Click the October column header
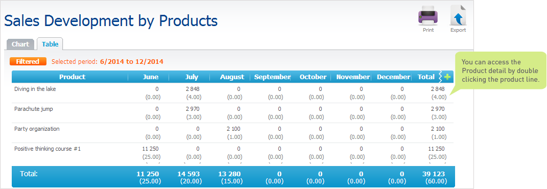The height and width of the screenshot is (189, 547). pos(313,77)
